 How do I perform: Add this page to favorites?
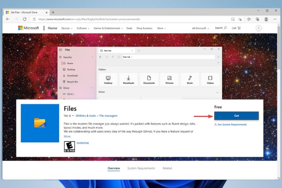point(240,19)
